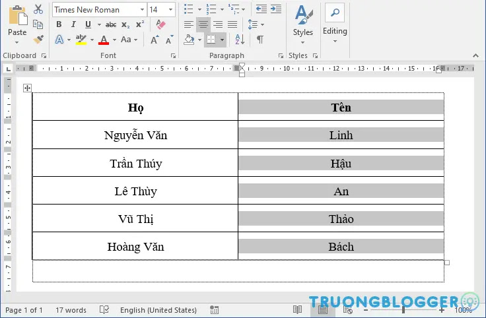Decrease paragraph indent

261,9
